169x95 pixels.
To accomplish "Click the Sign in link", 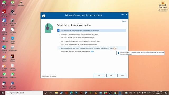I will (124, 21).
